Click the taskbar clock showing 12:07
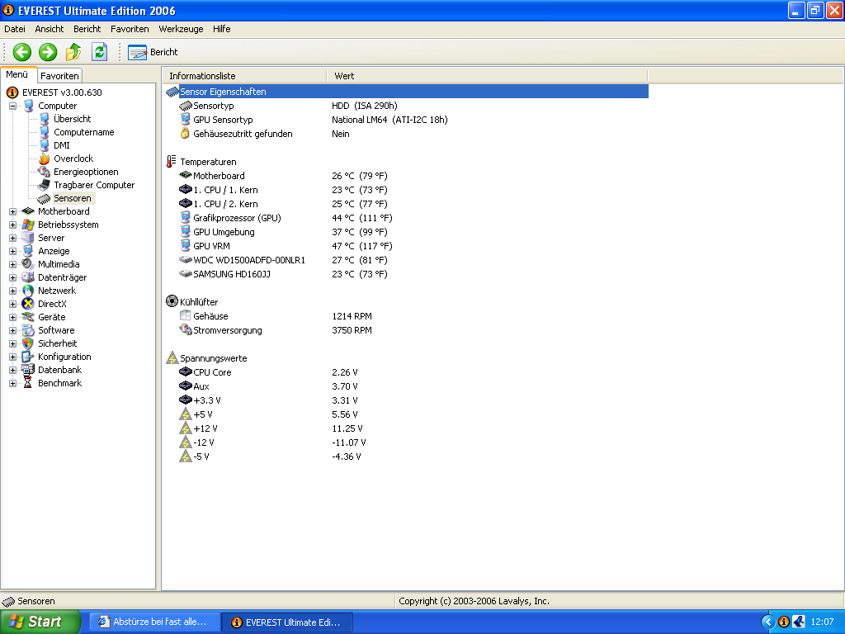This screenshot has width=845, height=634. point(822,622)
